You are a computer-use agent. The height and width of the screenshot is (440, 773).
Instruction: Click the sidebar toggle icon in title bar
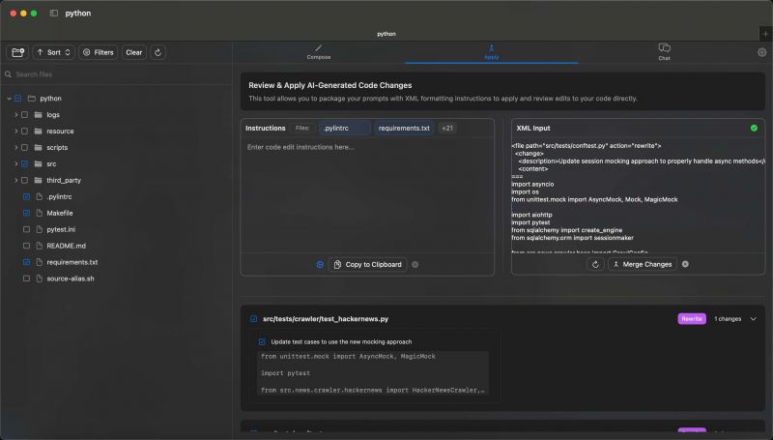54,14
